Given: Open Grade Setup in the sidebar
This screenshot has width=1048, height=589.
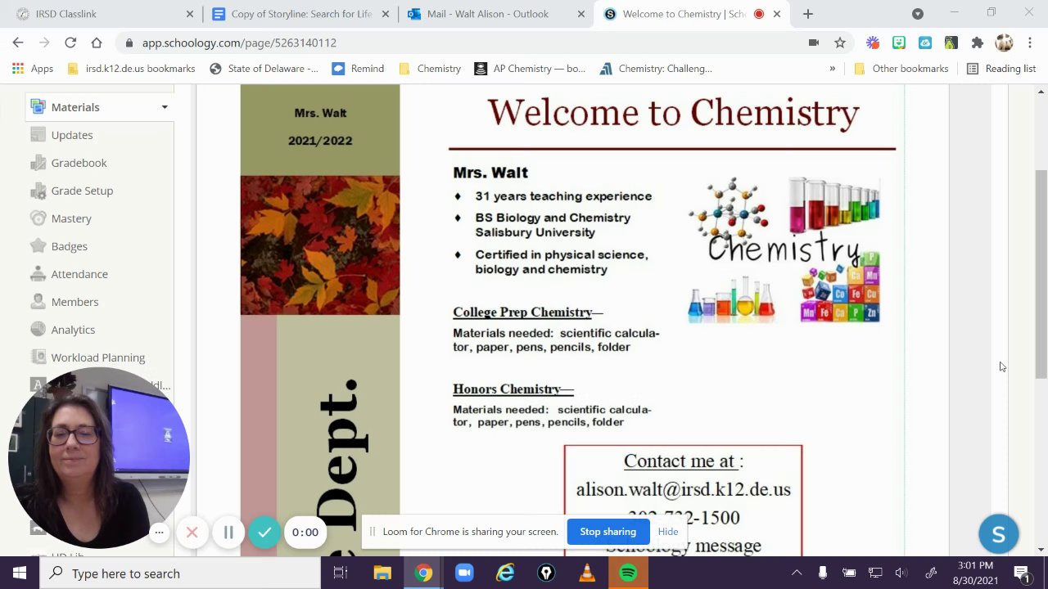Looking at the screenshot, I should [82, 191].
